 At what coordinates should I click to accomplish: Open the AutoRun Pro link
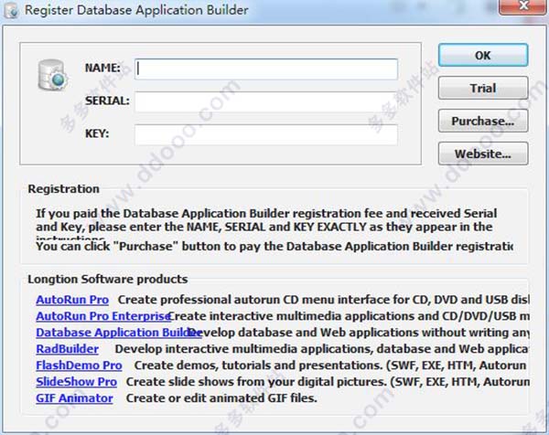pyautogui.click(x=72, y=300)
